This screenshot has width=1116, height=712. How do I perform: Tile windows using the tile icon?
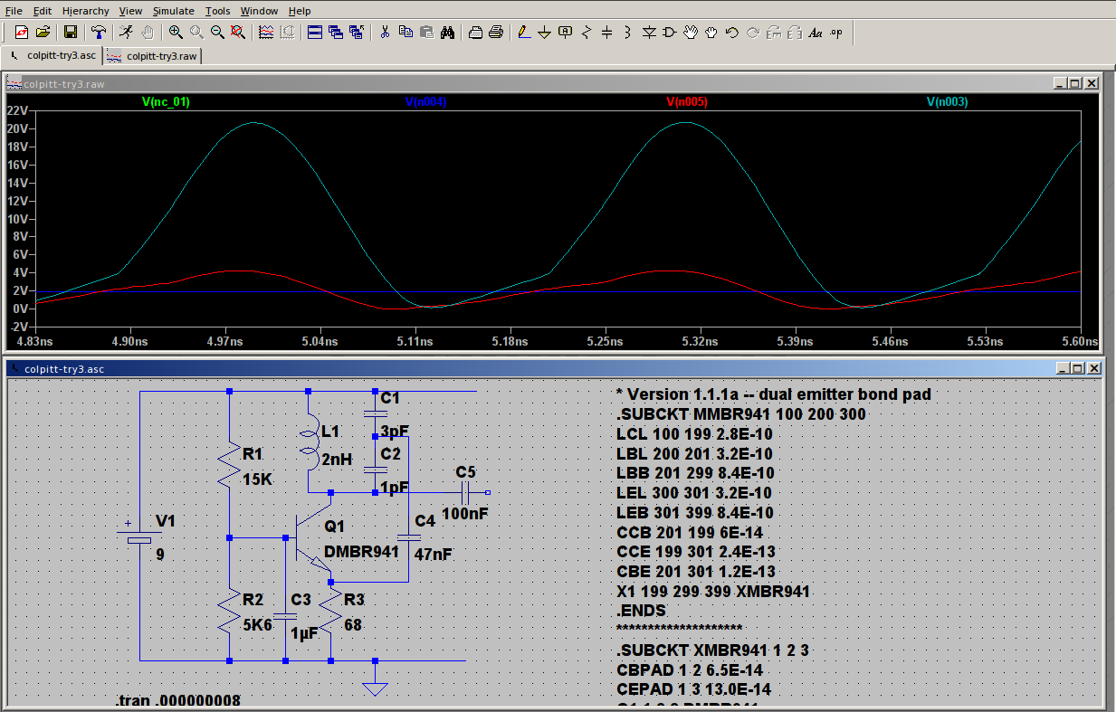[x=314, y=33]
